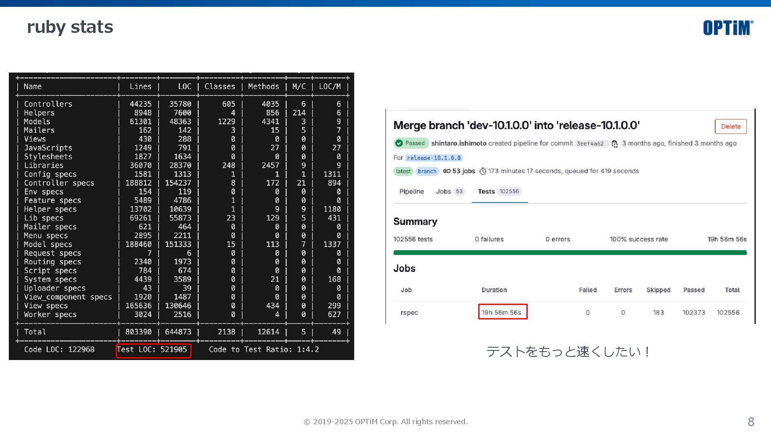Click the timer icon next to 173 minutes
The height and width of the screenshot is (433, 771).
point(483,171)
